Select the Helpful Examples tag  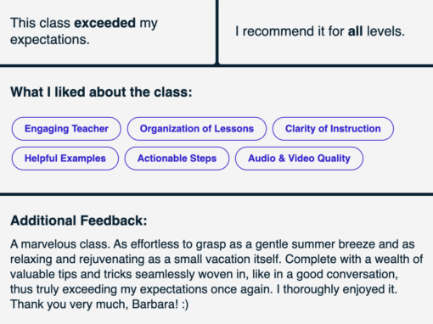point(65,159)
